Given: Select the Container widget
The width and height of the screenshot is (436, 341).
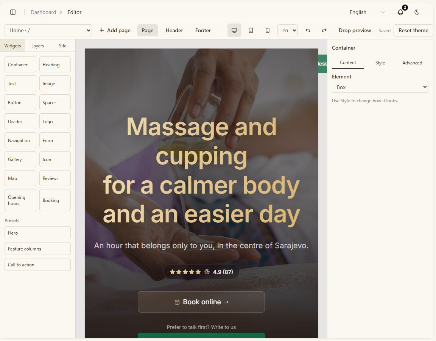Looking at the screenshot, I should pyautogui.click(x=20, y=64).
